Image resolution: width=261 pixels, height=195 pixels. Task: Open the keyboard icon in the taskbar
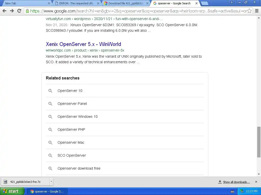(x=232, y=191)
